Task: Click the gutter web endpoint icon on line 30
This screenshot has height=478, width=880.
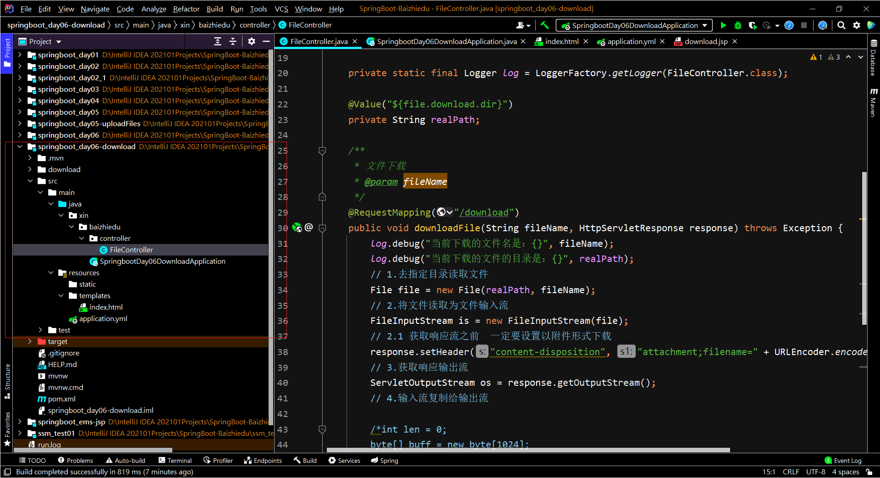Action: (x=297, y=228)
